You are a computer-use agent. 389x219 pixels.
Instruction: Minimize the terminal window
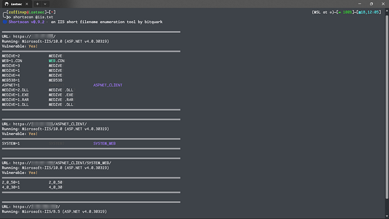click(360, 4)
